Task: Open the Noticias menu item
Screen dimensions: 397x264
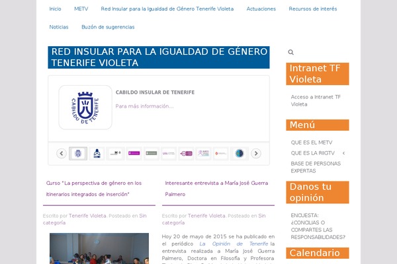Action: click(59, 27)
